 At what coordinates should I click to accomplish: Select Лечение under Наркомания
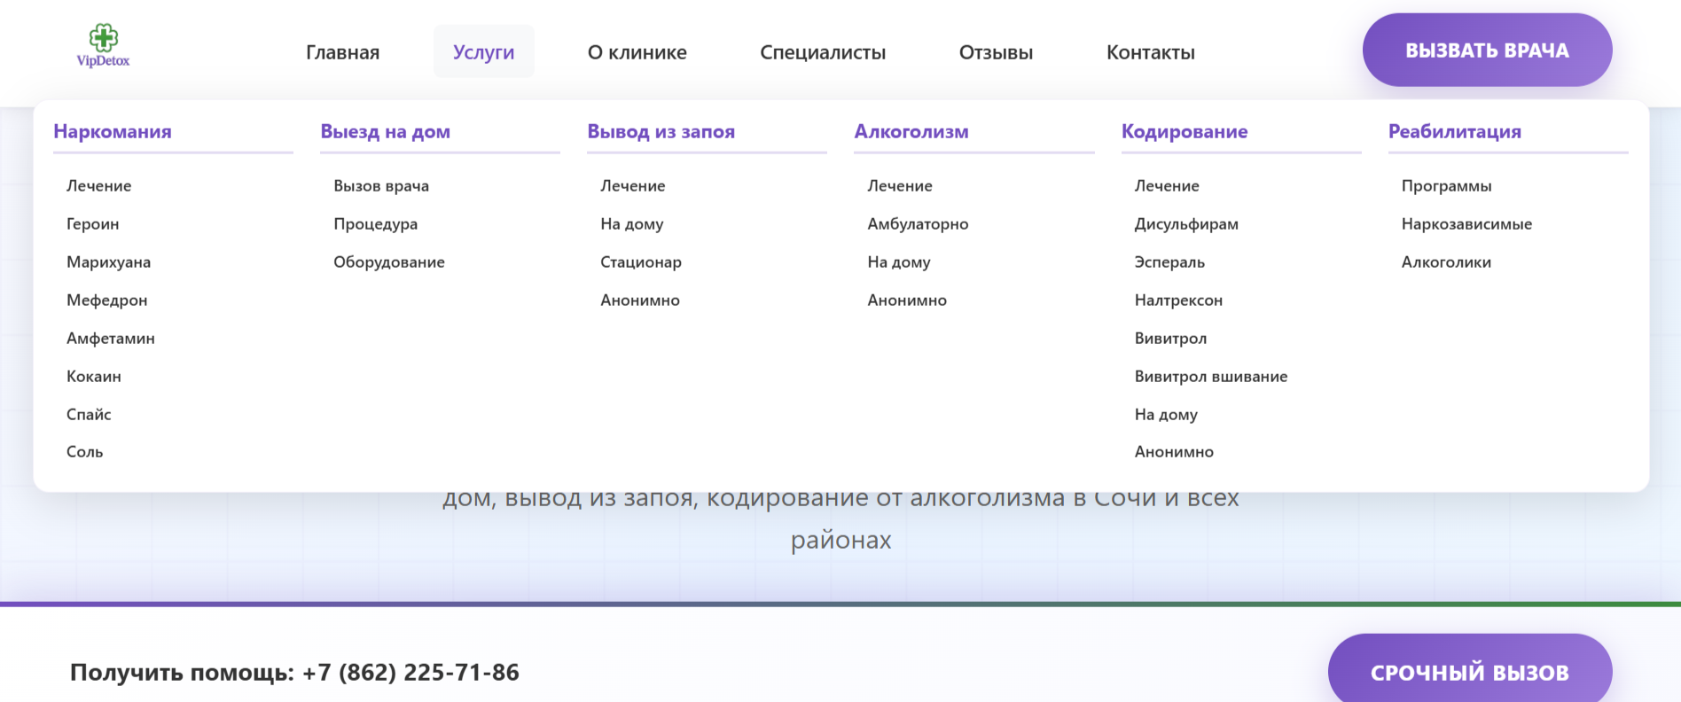point(99,186)
